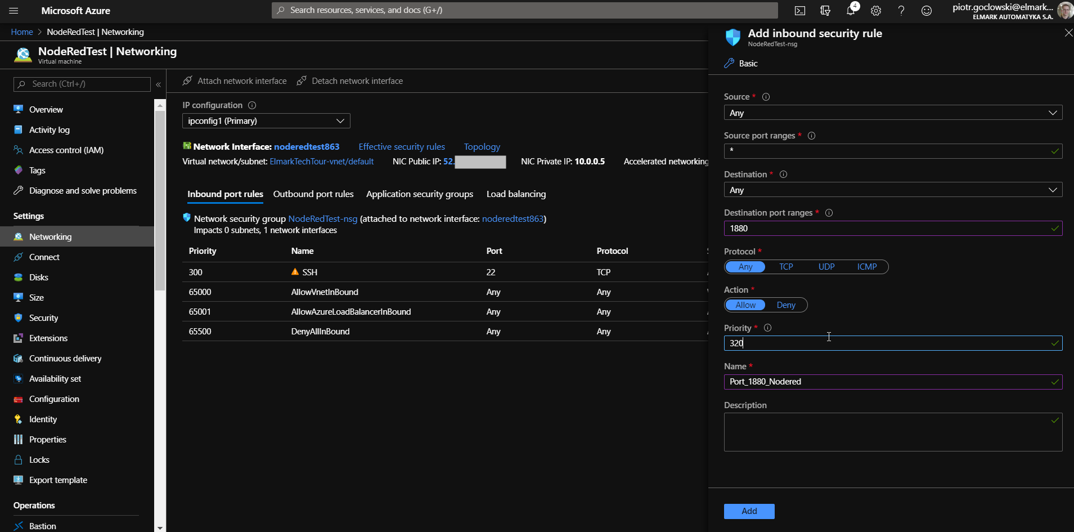The width and height of the screenshot is (1074, 532).
Task: Go to Home breadcrumb
Action: [x=22, y=32]
